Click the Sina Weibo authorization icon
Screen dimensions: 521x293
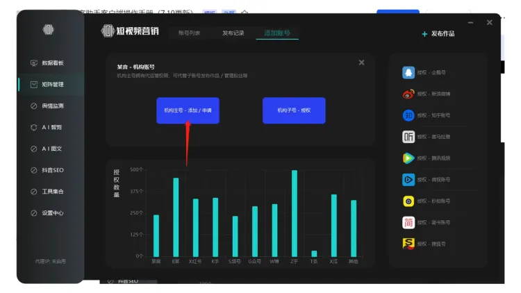(408, 94)
